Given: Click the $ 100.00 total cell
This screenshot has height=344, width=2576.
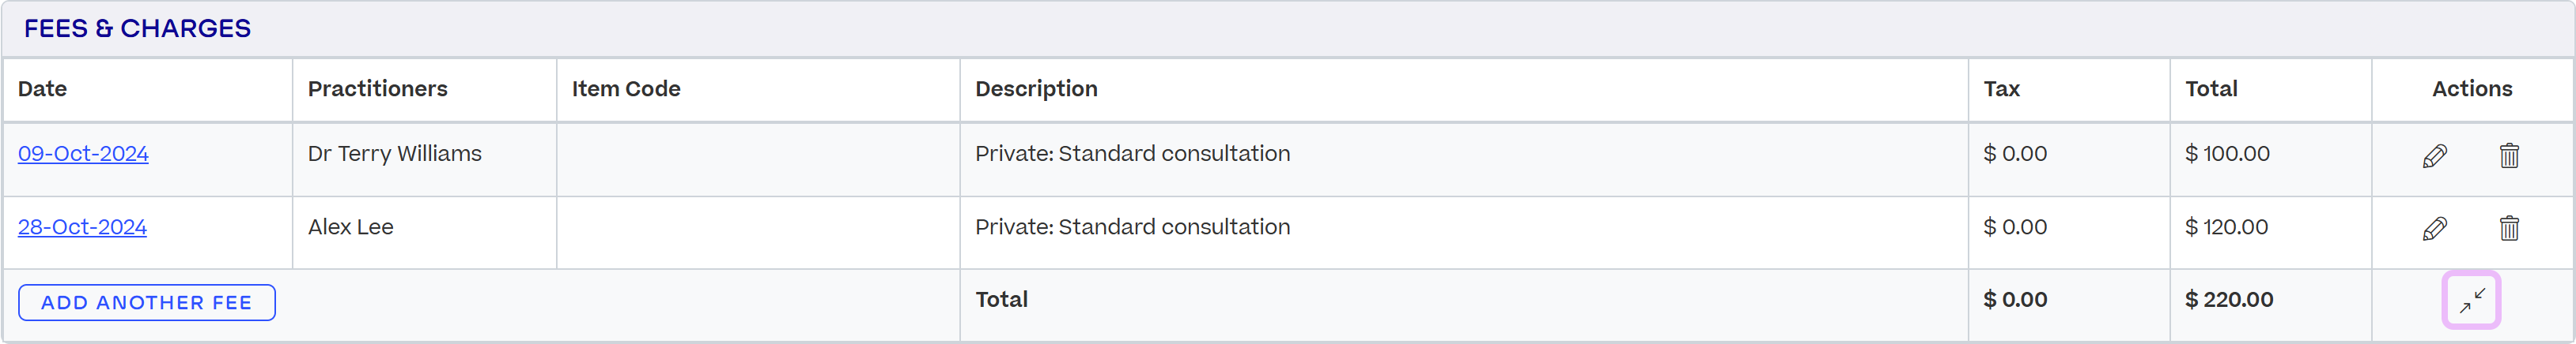Looking at the screenshot, I should [2227, 154].
